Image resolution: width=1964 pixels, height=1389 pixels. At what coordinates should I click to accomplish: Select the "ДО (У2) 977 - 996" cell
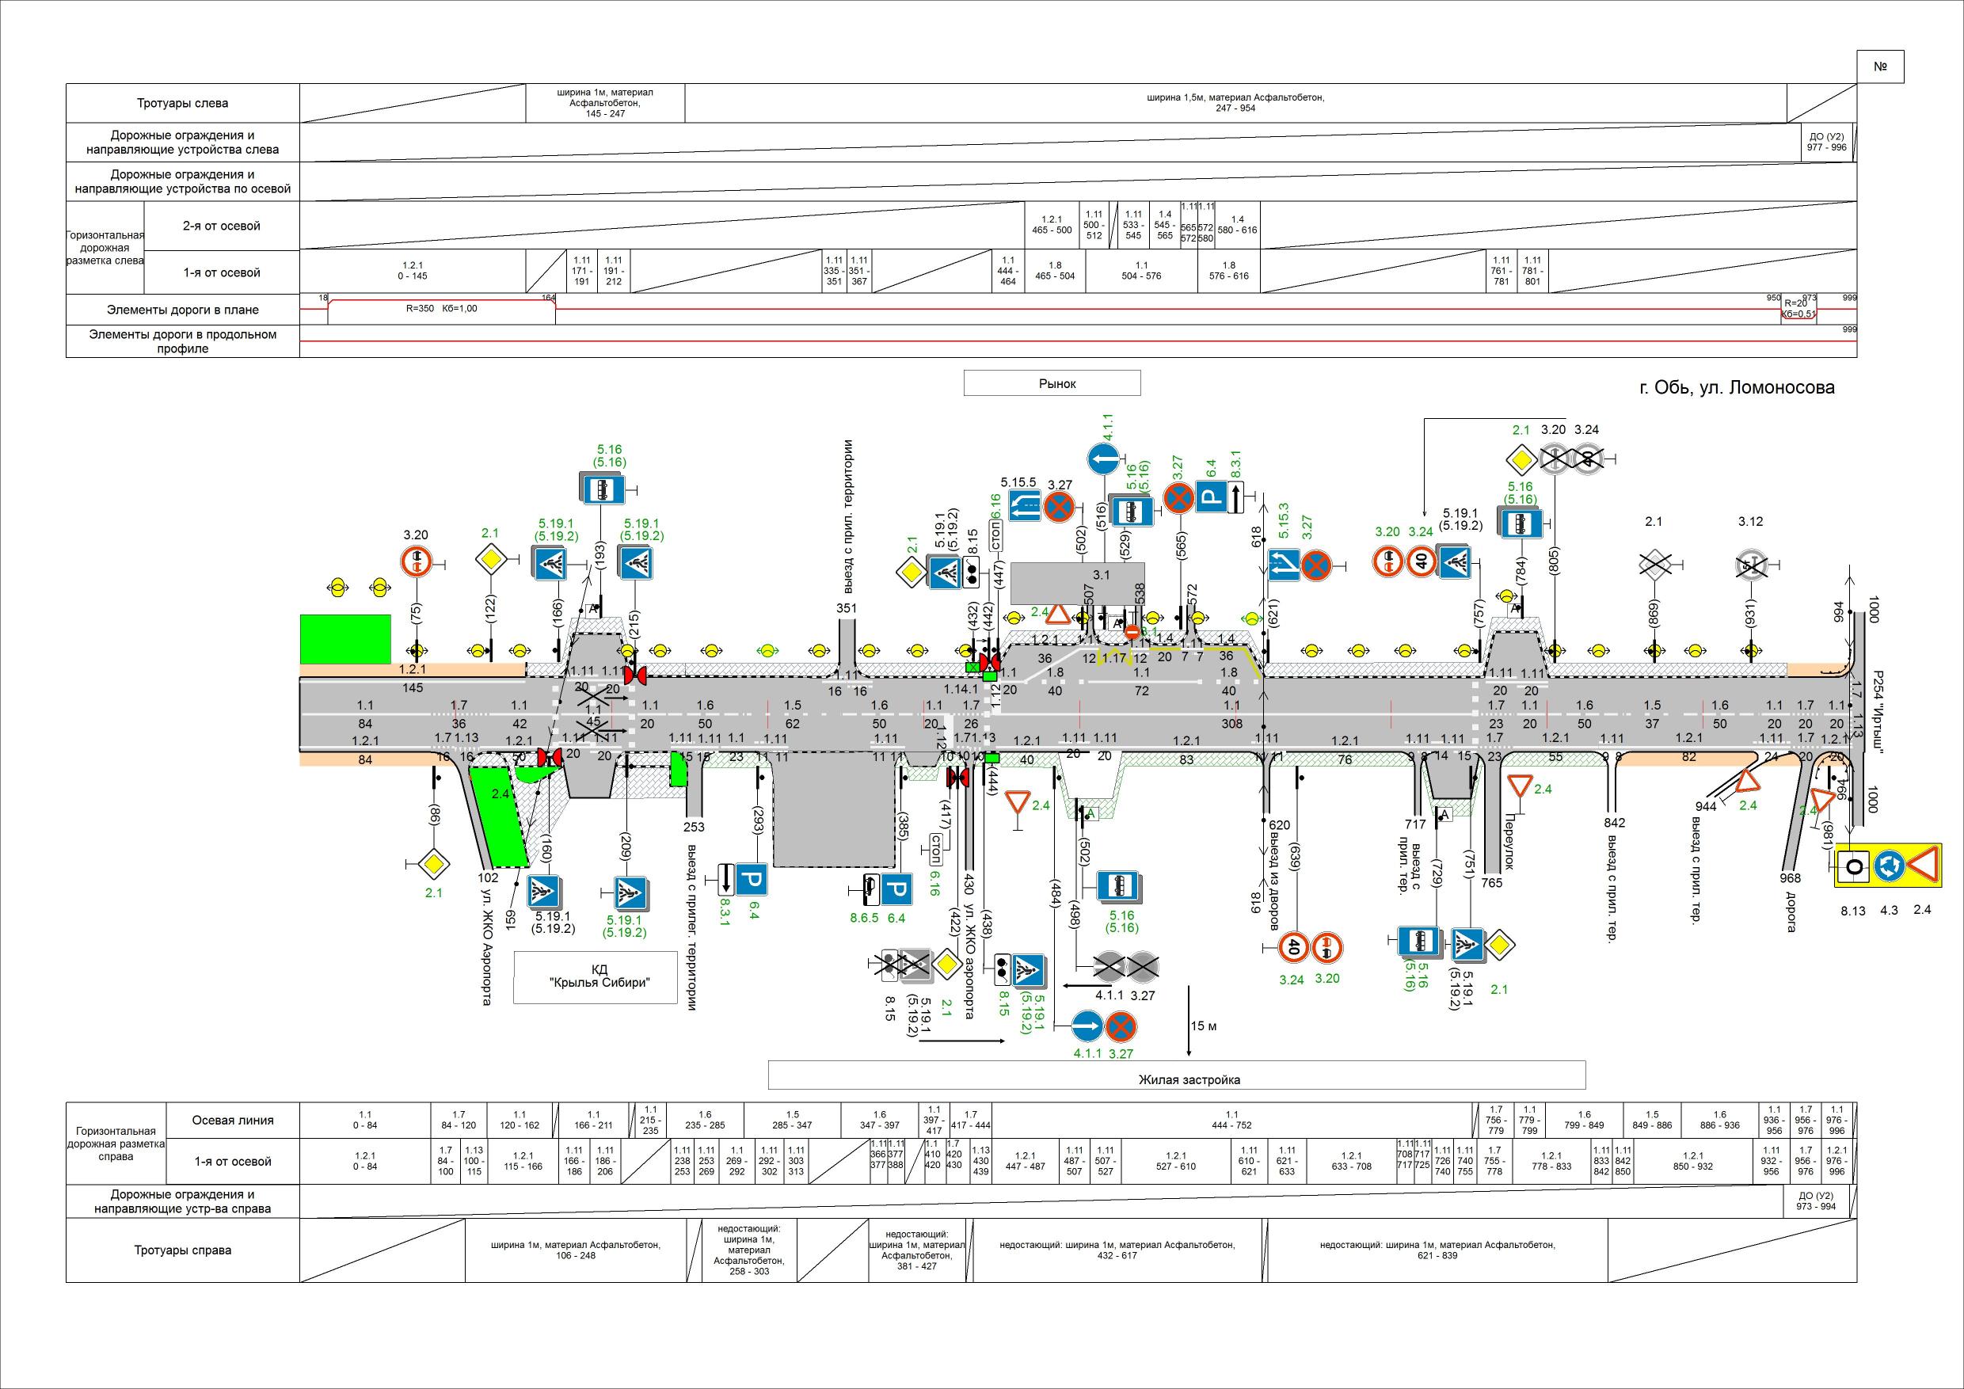pyautogui.click(x=1826, y=142)
